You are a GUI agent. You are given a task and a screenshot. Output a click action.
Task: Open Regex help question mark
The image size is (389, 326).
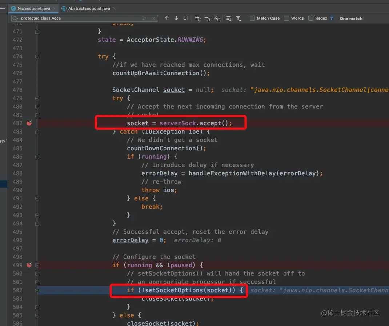332,18
